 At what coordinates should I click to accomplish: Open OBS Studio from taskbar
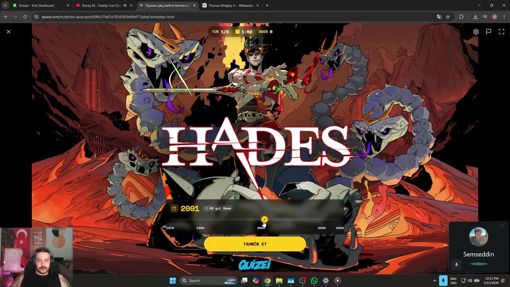[302, 281]
